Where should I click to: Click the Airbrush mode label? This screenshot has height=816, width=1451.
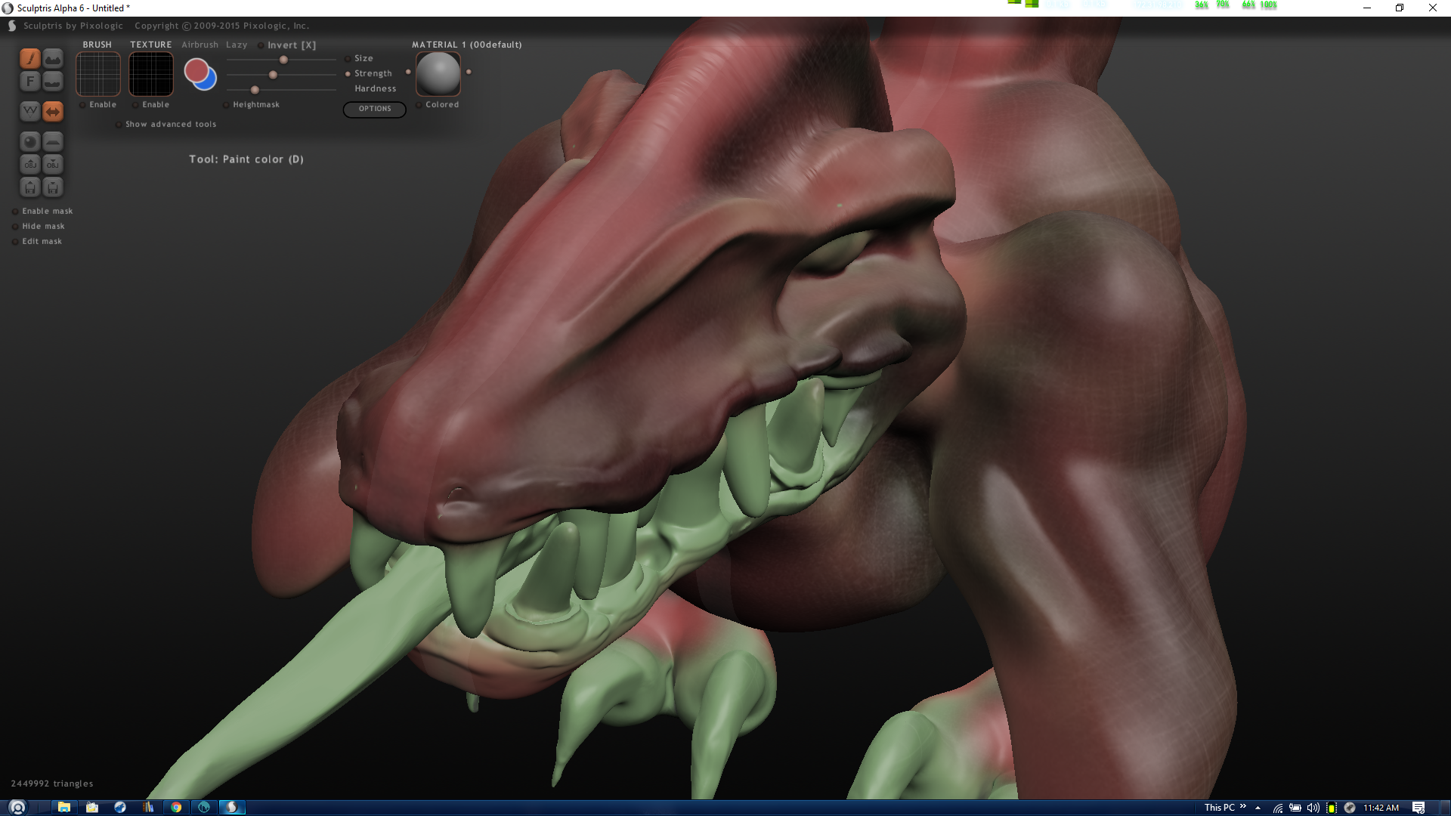tap(200, 45)
